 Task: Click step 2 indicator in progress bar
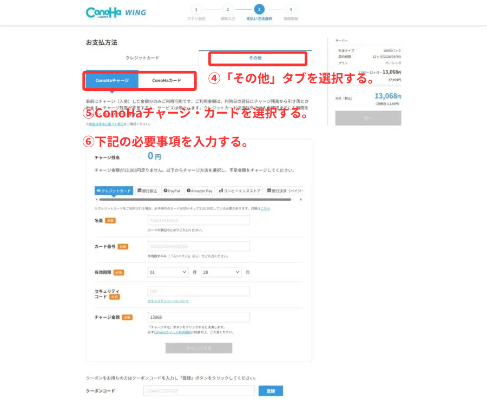227,9
